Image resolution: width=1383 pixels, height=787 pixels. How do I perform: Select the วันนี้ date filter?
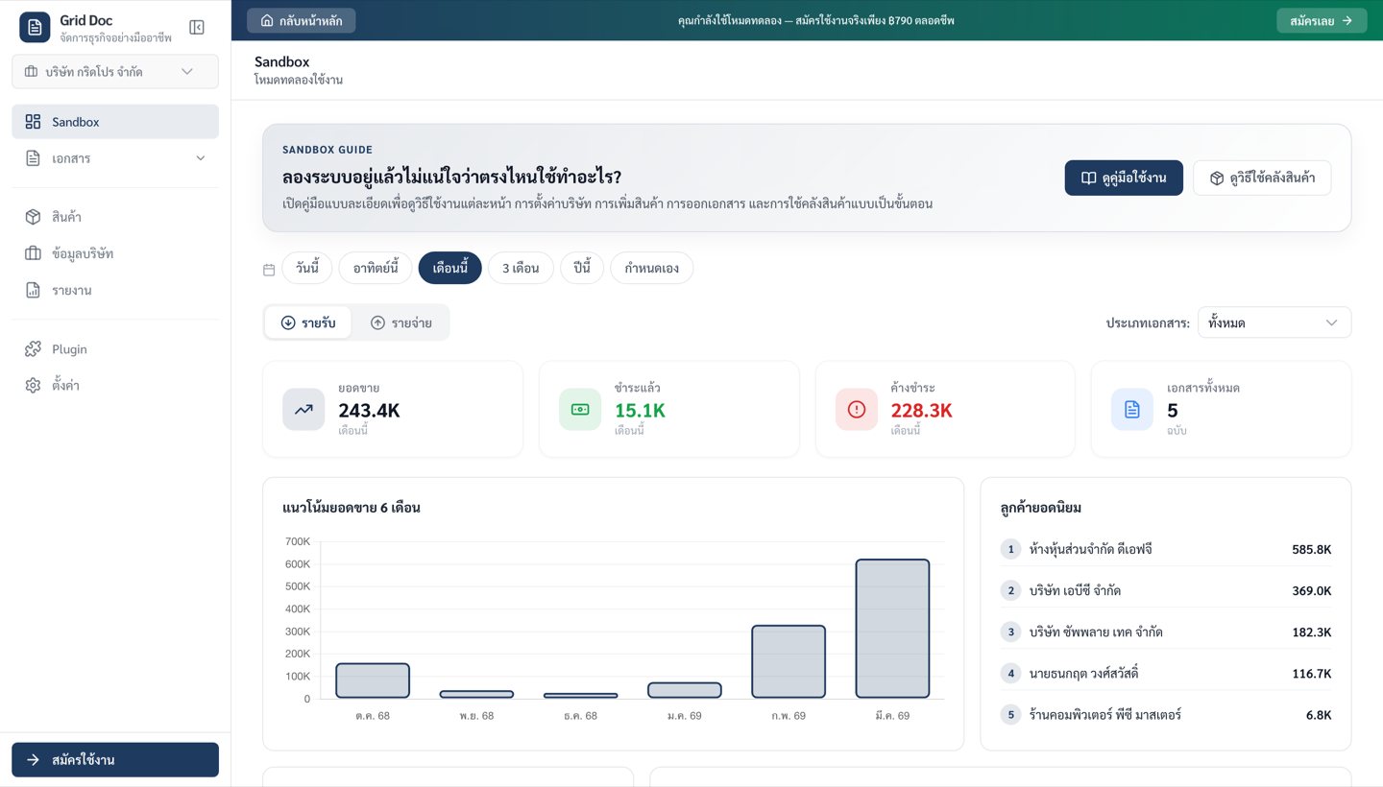pyautogui.click(x=306, y=268)
